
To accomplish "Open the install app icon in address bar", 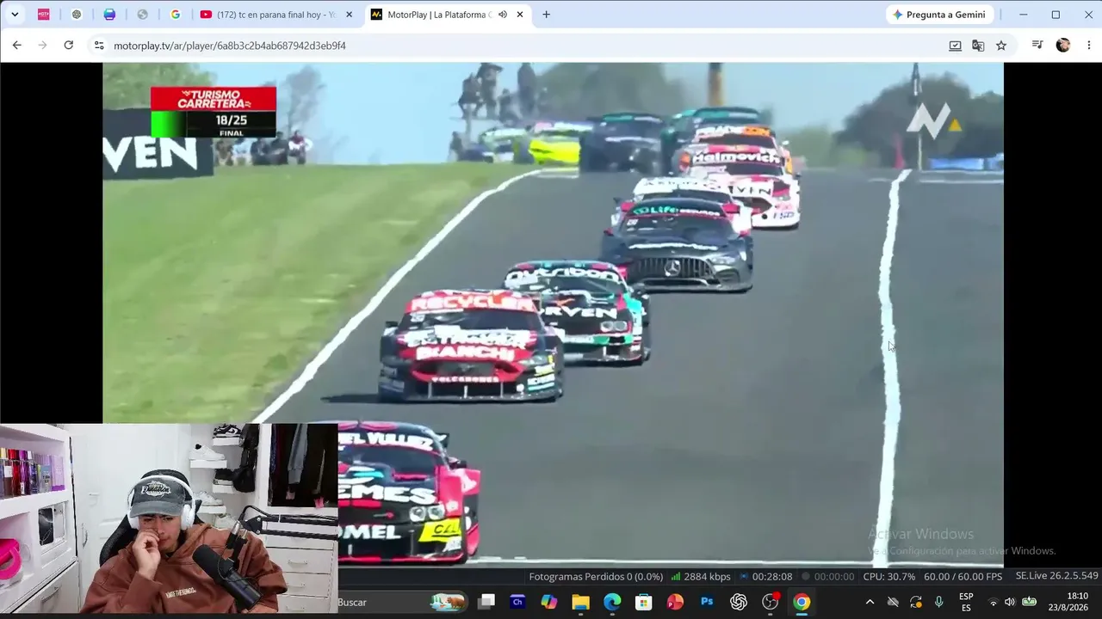I will coord(955,46).
